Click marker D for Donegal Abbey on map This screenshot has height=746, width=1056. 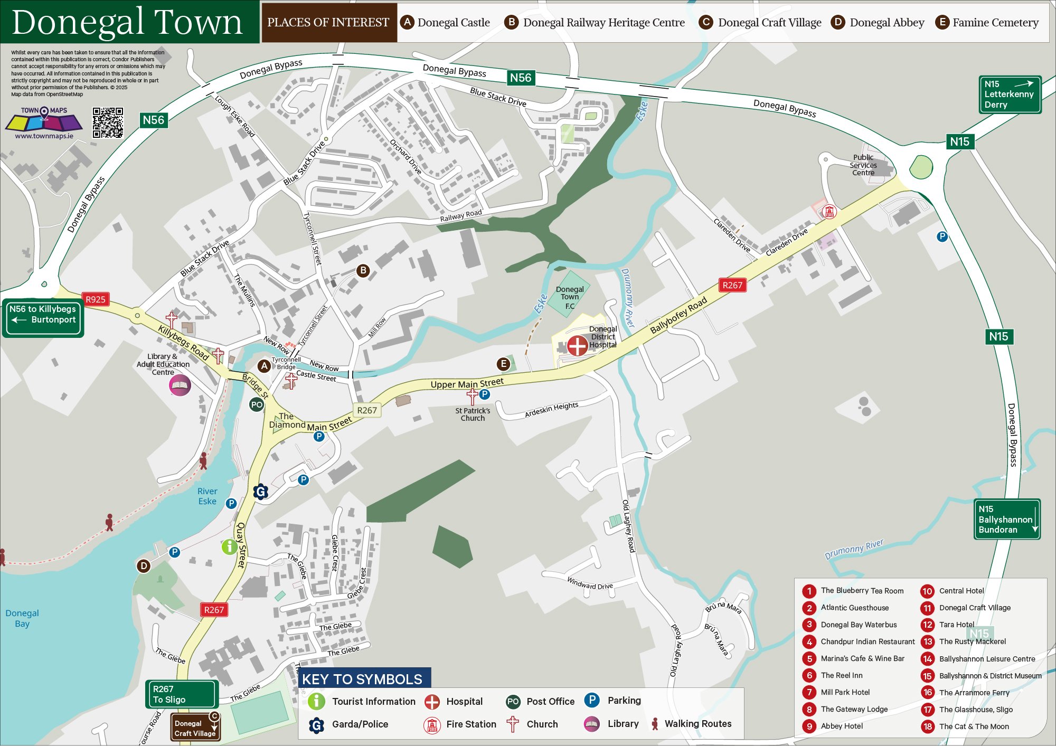pos(144,566)
